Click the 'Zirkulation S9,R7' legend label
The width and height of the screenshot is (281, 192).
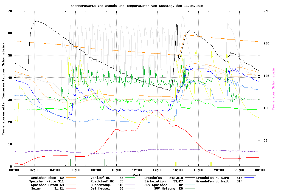pos(164,181)
